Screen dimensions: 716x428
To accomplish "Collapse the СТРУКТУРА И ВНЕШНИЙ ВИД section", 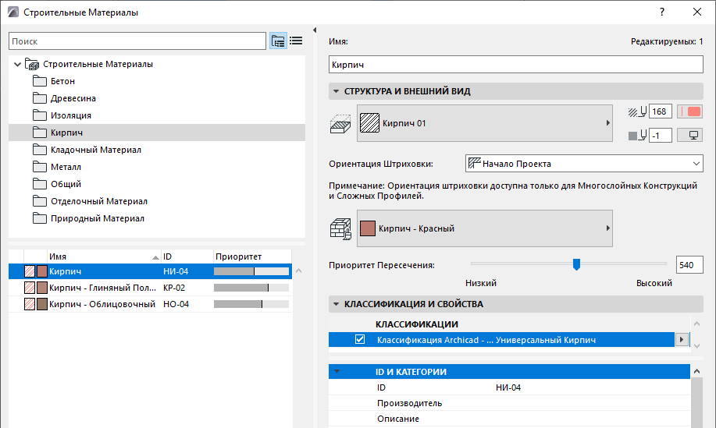I will [x=336, y=91].
